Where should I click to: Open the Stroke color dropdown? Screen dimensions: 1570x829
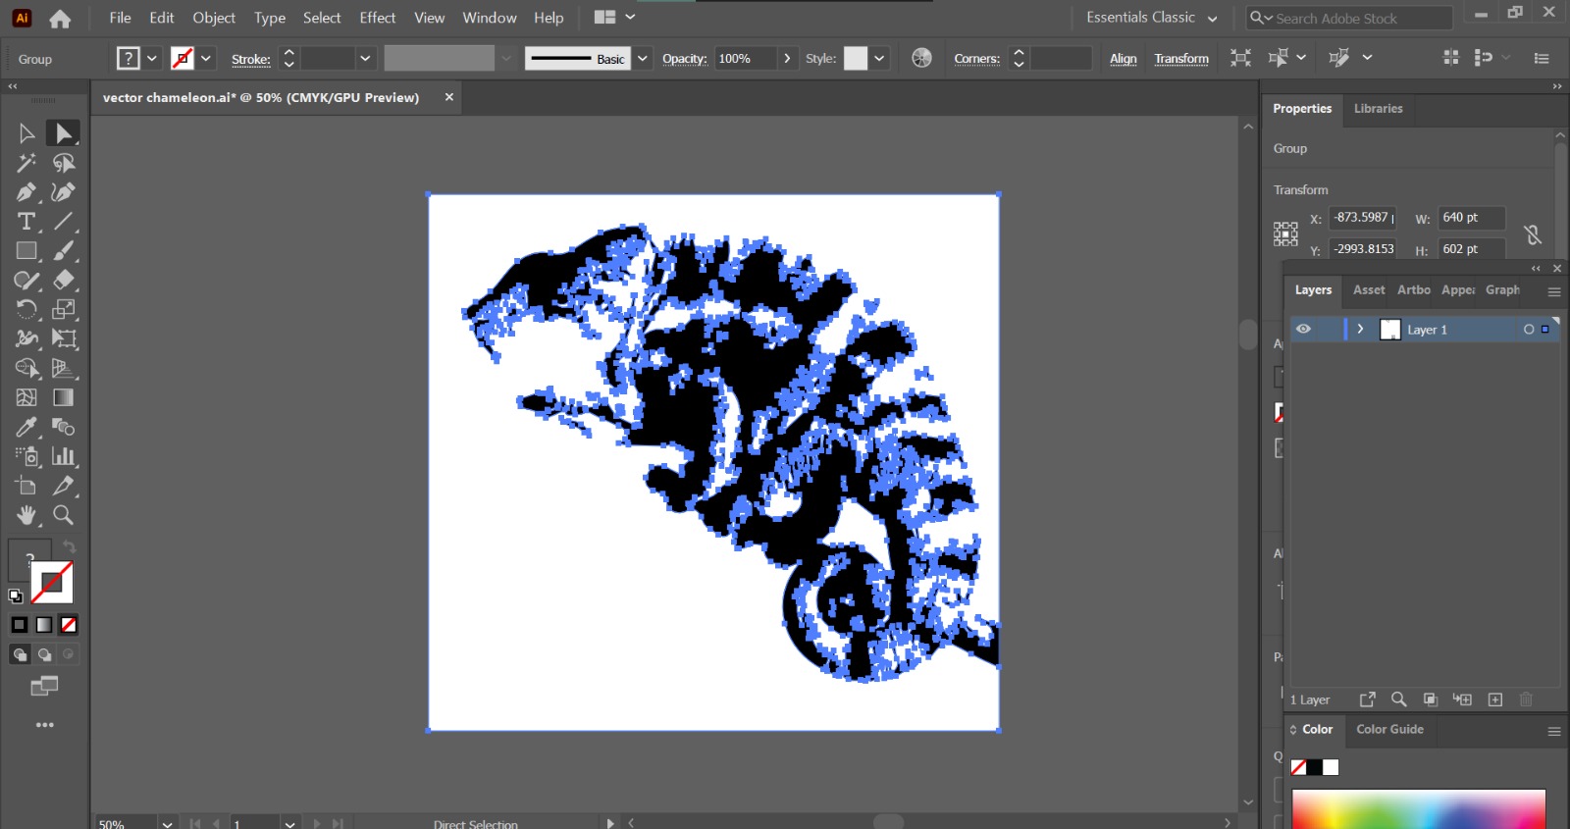[x=206, y=59]
